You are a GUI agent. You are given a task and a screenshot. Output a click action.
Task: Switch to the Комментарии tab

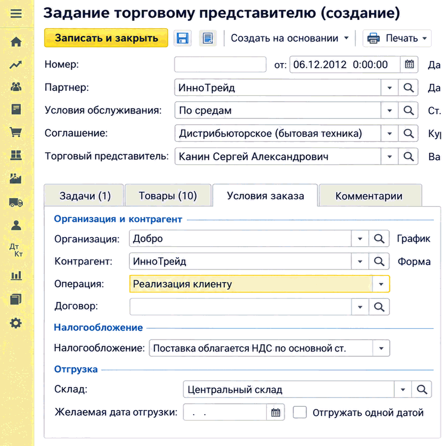pyautogui.click(x=370, y=196)
